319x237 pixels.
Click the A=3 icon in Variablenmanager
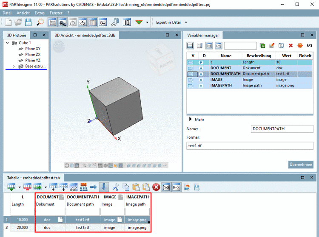[x=309, y=45]
